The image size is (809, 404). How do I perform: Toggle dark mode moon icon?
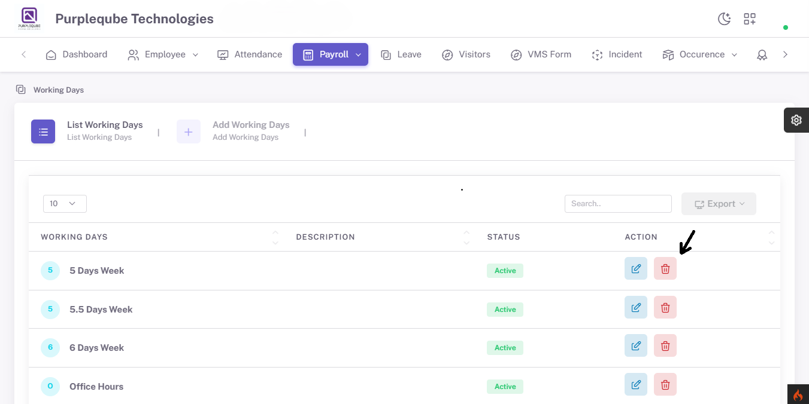coord(725,19)
